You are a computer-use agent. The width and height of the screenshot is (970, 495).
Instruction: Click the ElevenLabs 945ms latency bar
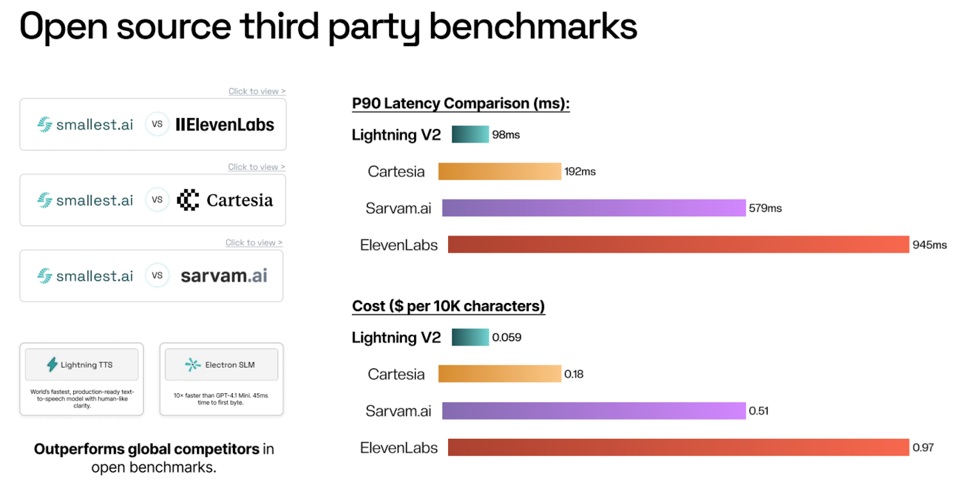(x=678, y=245)
